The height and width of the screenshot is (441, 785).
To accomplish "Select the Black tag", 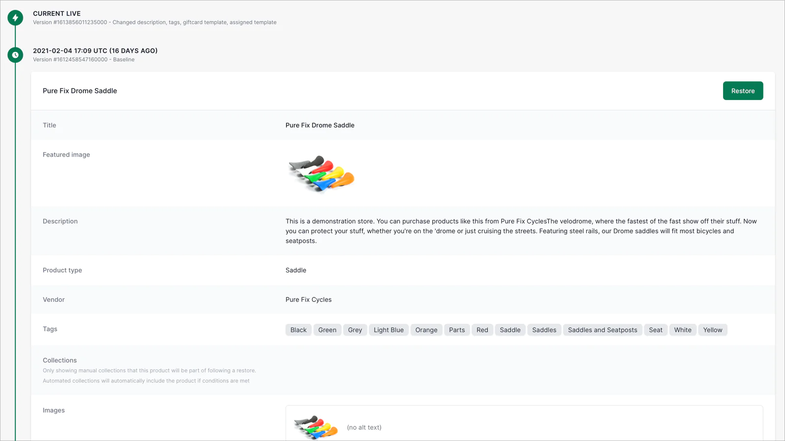I will 298,330.
